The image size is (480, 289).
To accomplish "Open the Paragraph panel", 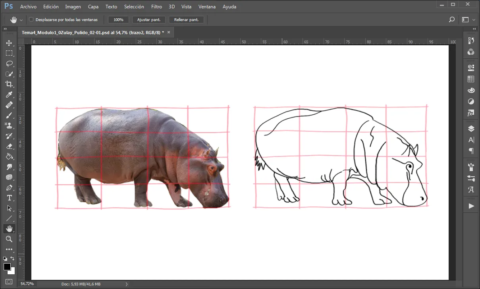I will tap(471, 151).
